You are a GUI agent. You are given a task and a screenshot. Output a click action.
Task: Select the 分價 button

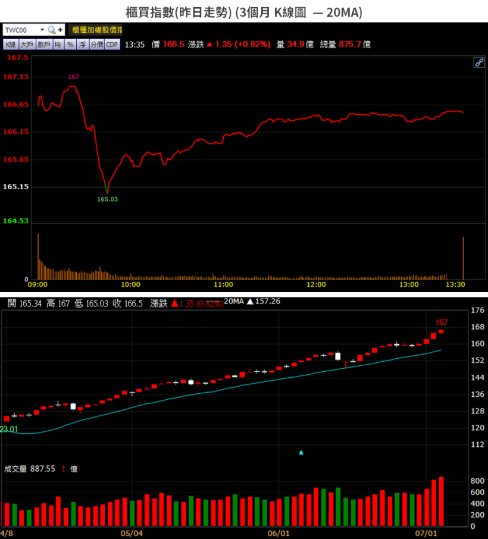[97, 45]
